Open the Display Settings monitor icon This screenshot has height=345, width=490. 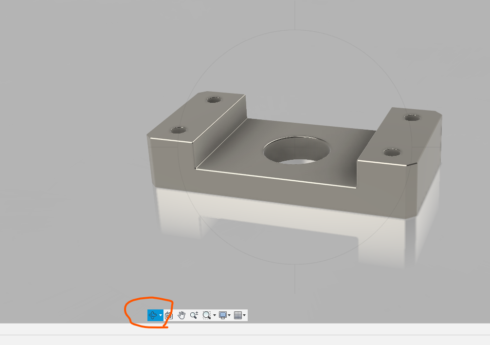(x=223, y=315)
